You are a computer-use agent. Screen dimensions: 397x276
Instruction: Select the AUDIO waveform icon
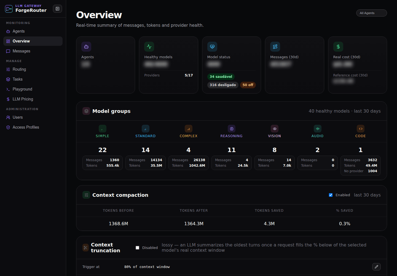318,129
